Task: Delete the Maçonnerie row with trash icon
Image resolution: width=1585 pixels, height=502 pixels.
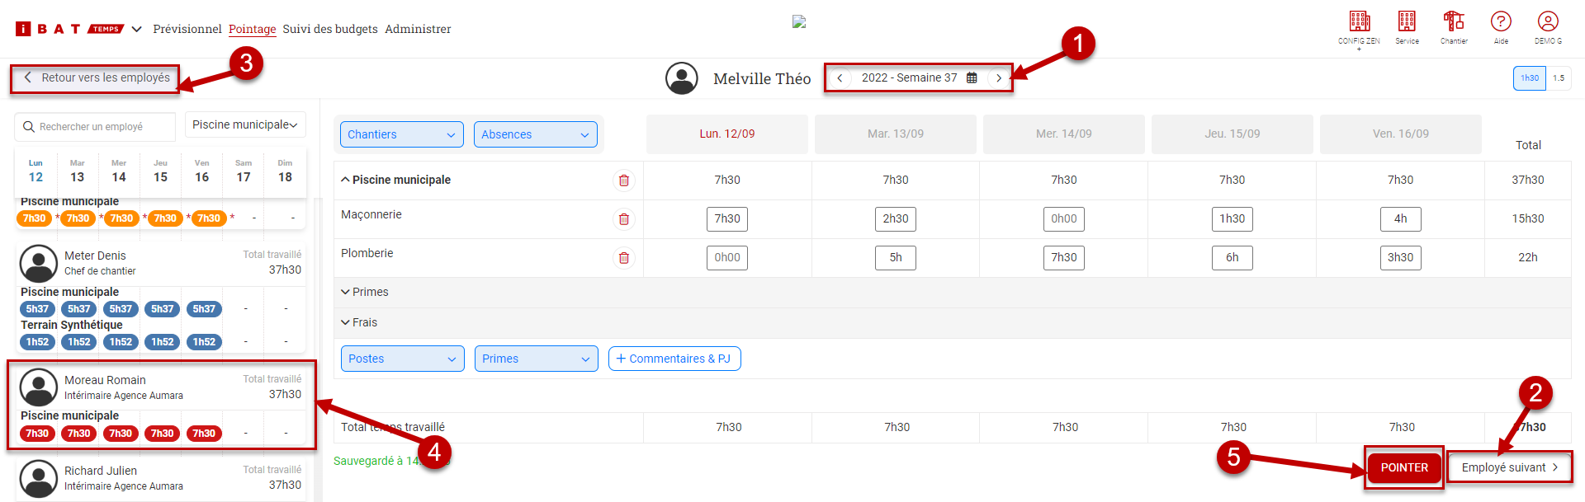Action: pyautogui.click(x=624, y=219)
